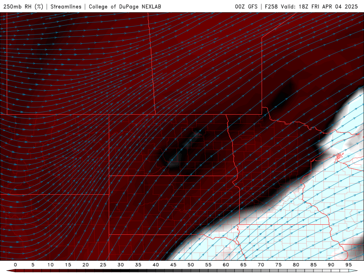Screen dimensions: 364x273
Task: Click the colorbar label '25'
Action: pos(103,265)
